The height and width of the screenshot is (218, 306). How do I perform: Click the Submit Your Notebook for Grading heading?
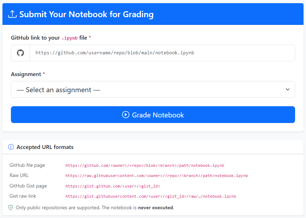(87, 14)
